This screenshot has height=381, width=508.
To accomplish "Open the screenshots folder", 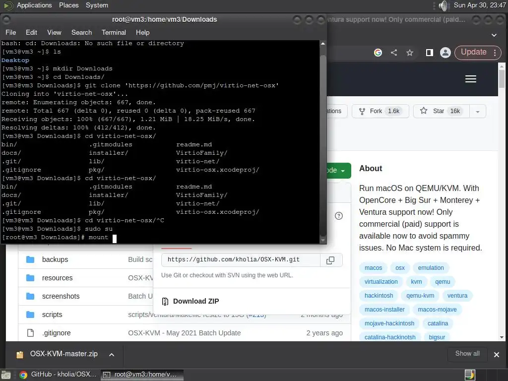I will [61, 296].
